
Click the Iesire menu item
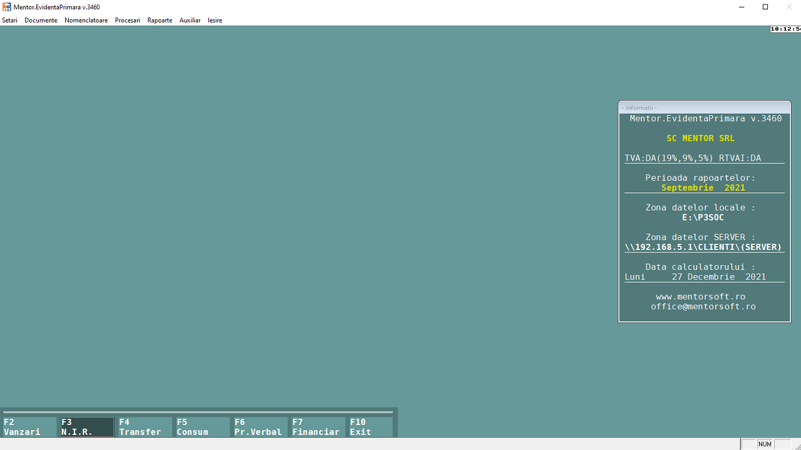pos(215,20)
